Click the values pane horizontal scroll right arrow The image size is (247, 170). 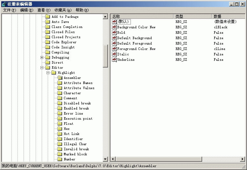click(243, 159)
